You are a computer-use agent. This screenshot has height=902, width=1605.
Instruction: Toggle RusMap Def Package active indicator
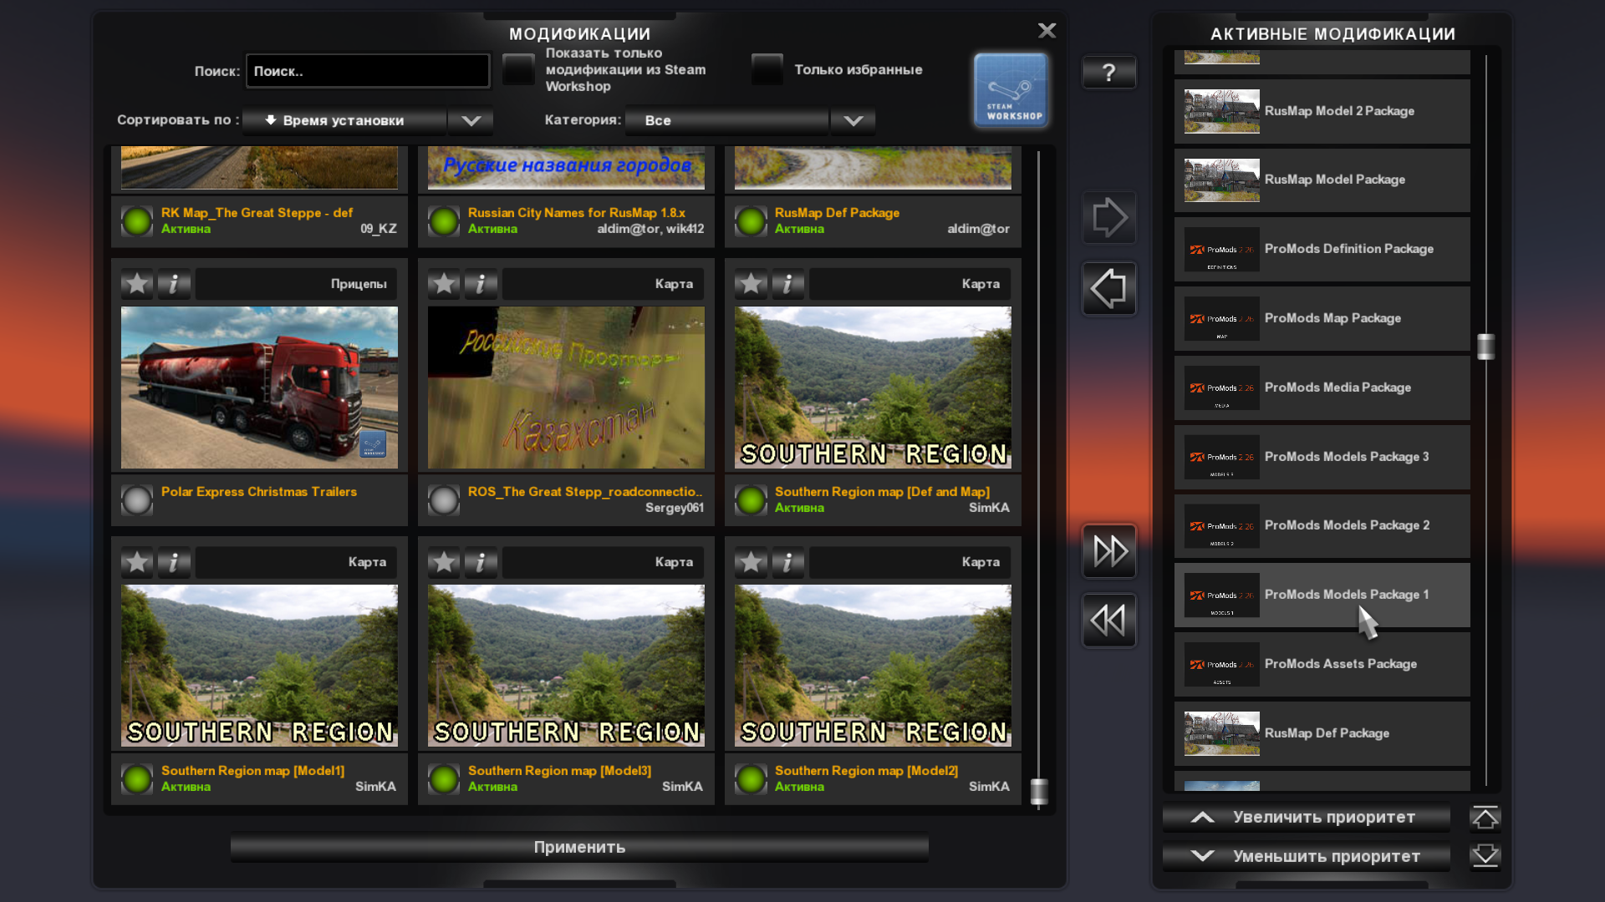tap(751, 221)
